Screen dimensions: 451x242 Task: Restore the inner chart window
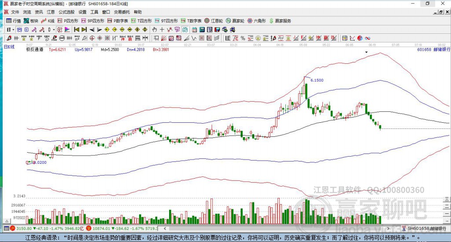coord(440,12)
